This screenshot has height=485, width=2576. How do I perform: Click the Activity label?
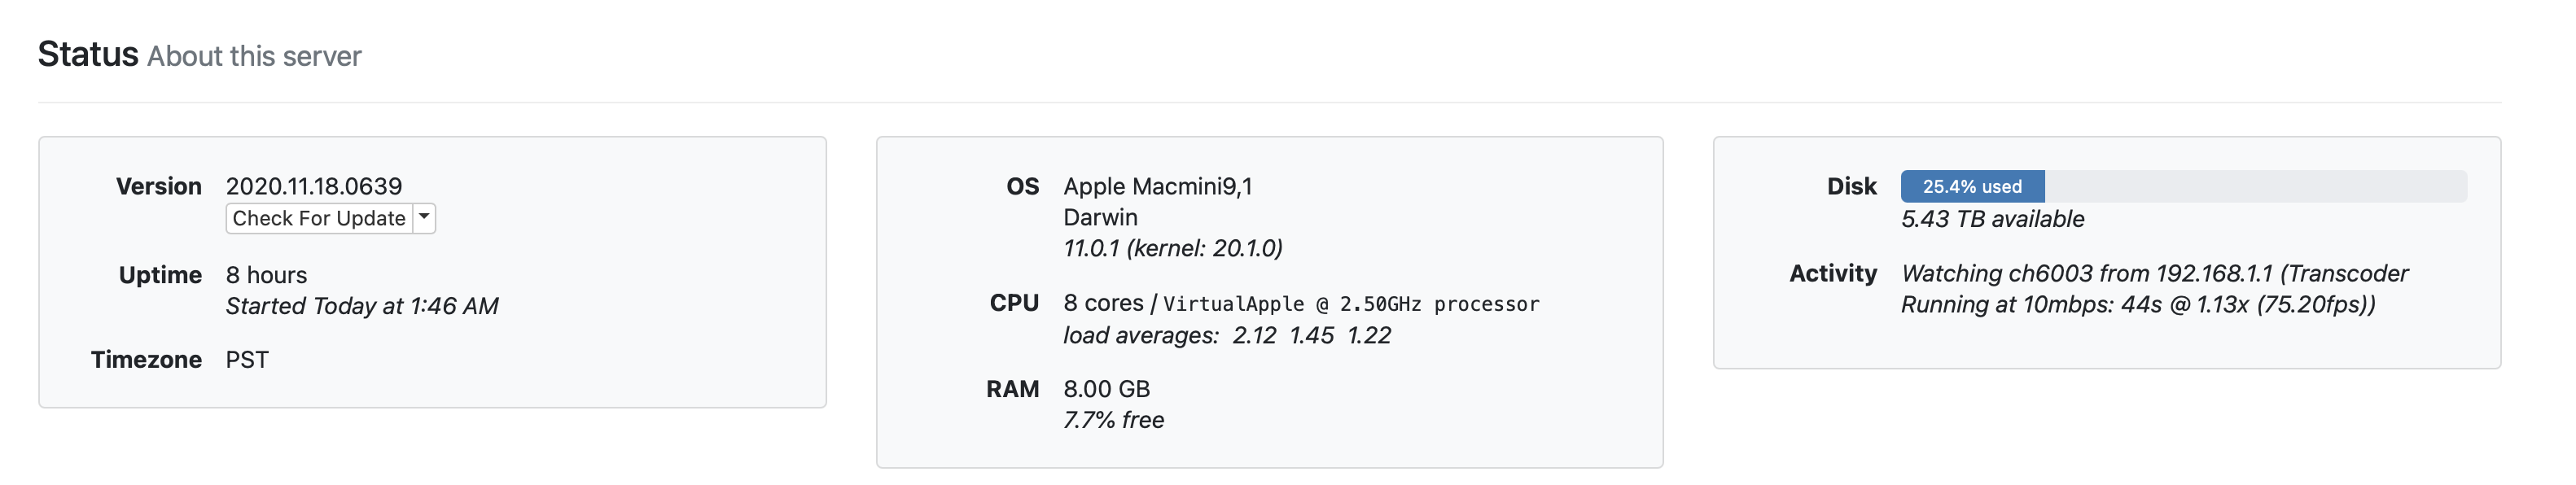pyautogui.click(x=1832, y=274)
